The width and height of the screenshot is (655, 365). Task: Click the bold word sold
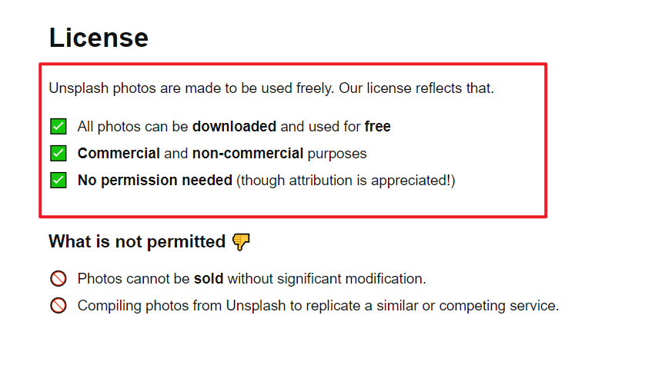pos(209,279)
